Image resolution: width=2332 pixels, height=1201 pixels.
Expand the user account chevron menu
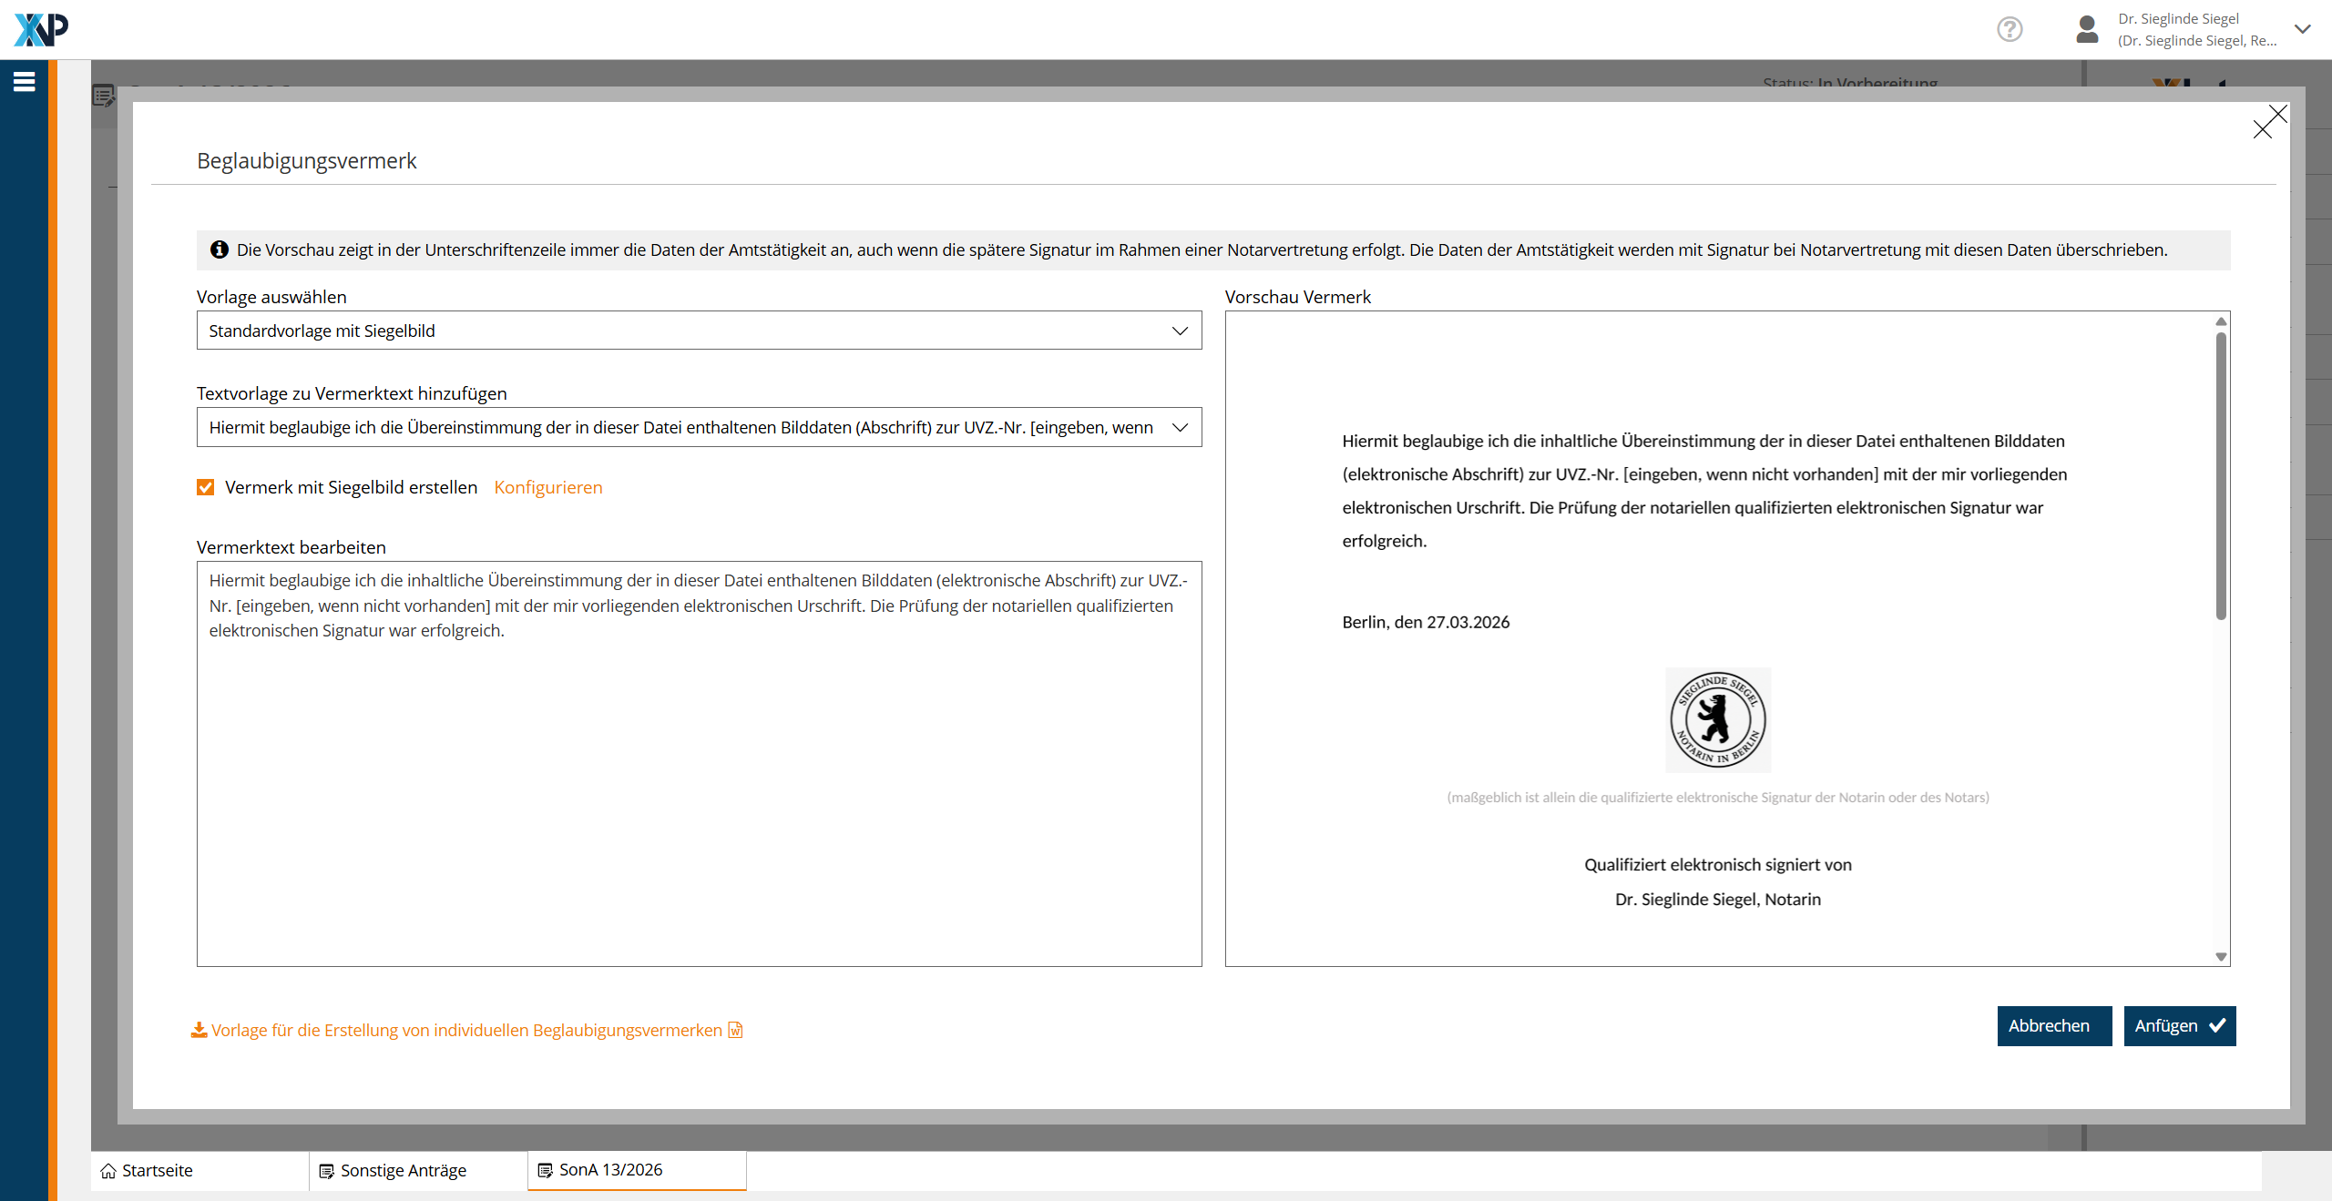(2302, 29)
